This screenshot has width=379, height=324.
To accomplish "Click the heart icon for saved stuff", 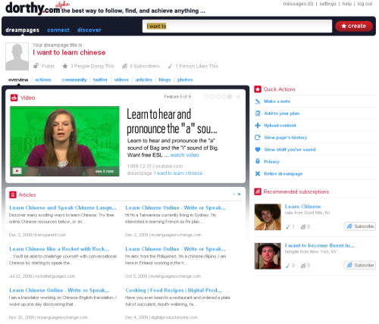I will 258,150.
